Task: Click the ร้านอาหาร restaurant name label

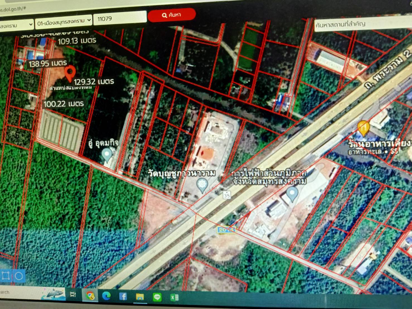Action: tap(380, 144)
